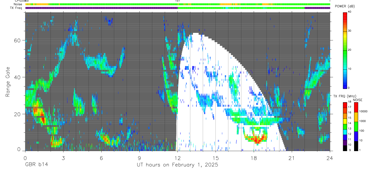This screenshot has height=171, width=371.
Task: Click the red segment of NOISE legend
Action: click(356, 107)
